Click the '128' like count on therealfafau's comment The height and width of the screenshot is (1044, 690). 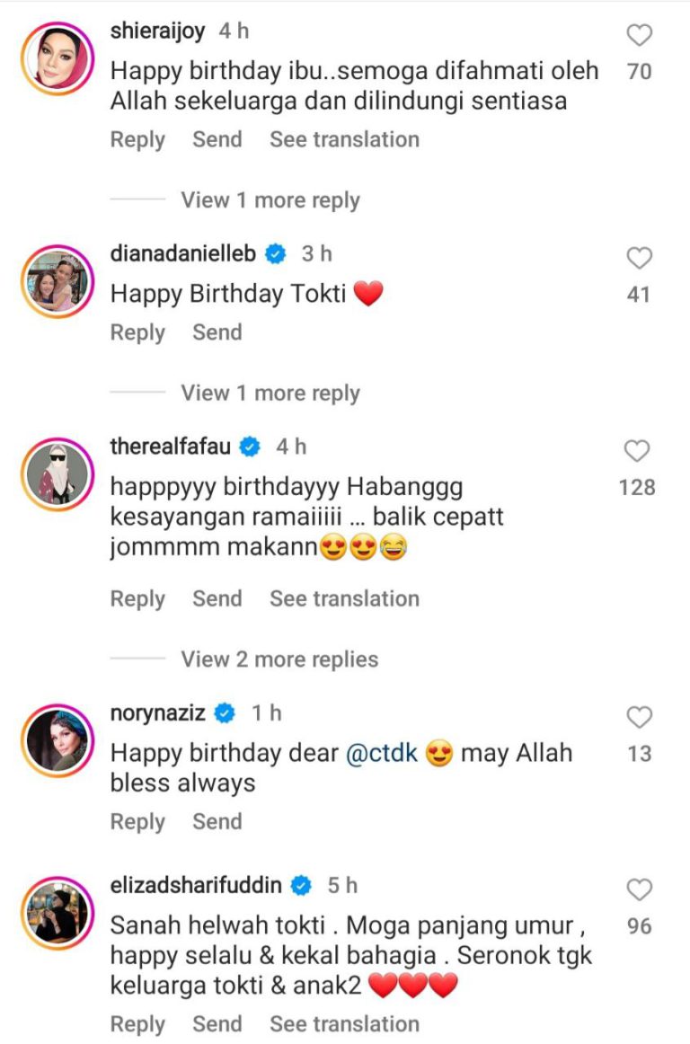point(637,488)
